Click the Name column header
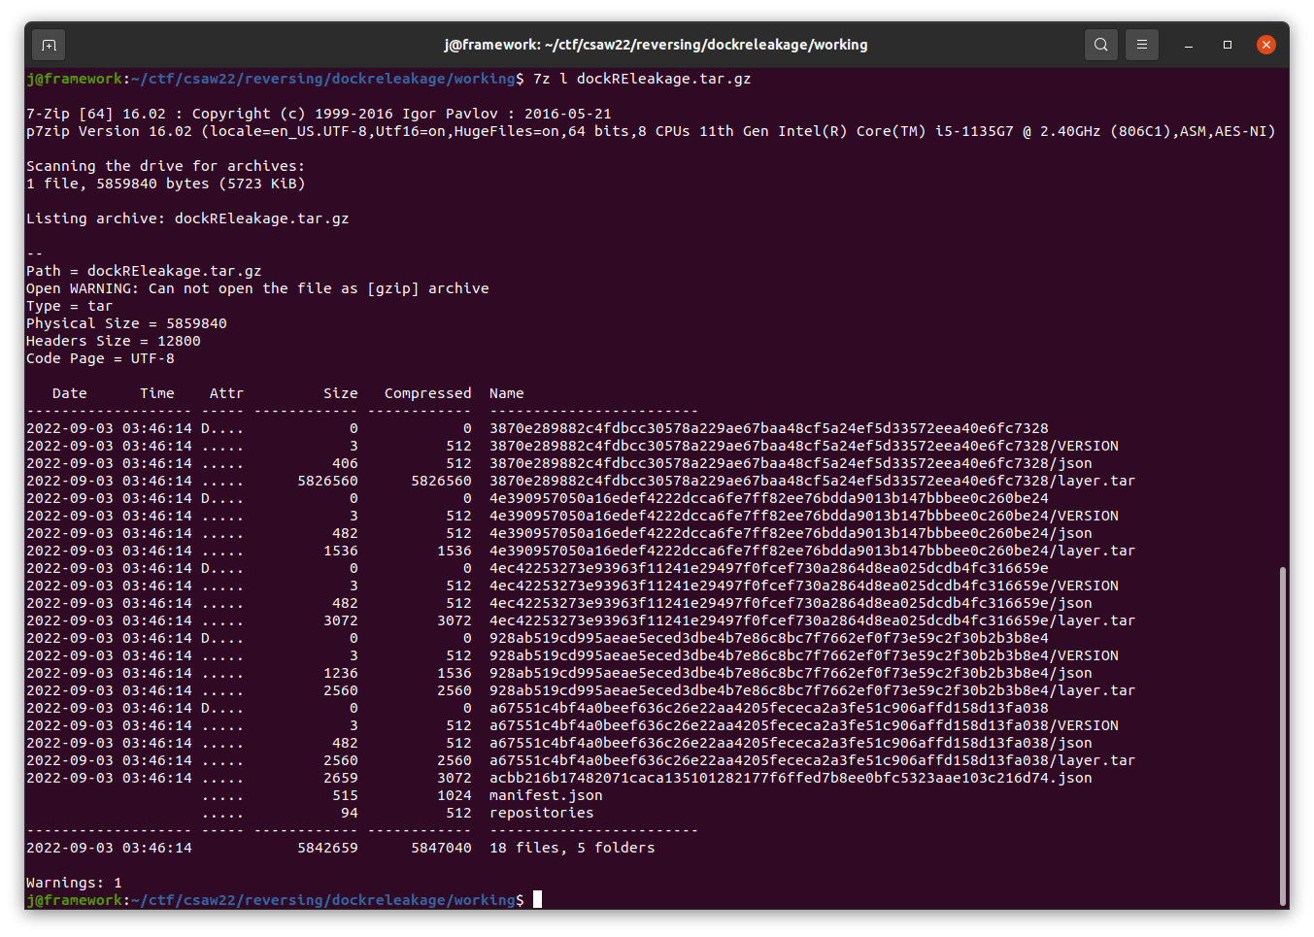1314x937 pixels. 506,393
